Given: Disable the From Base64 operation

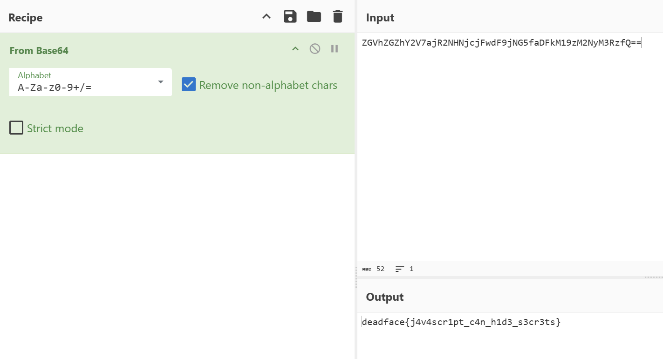Looking at the screenshot, I should [x=315, y=49].
